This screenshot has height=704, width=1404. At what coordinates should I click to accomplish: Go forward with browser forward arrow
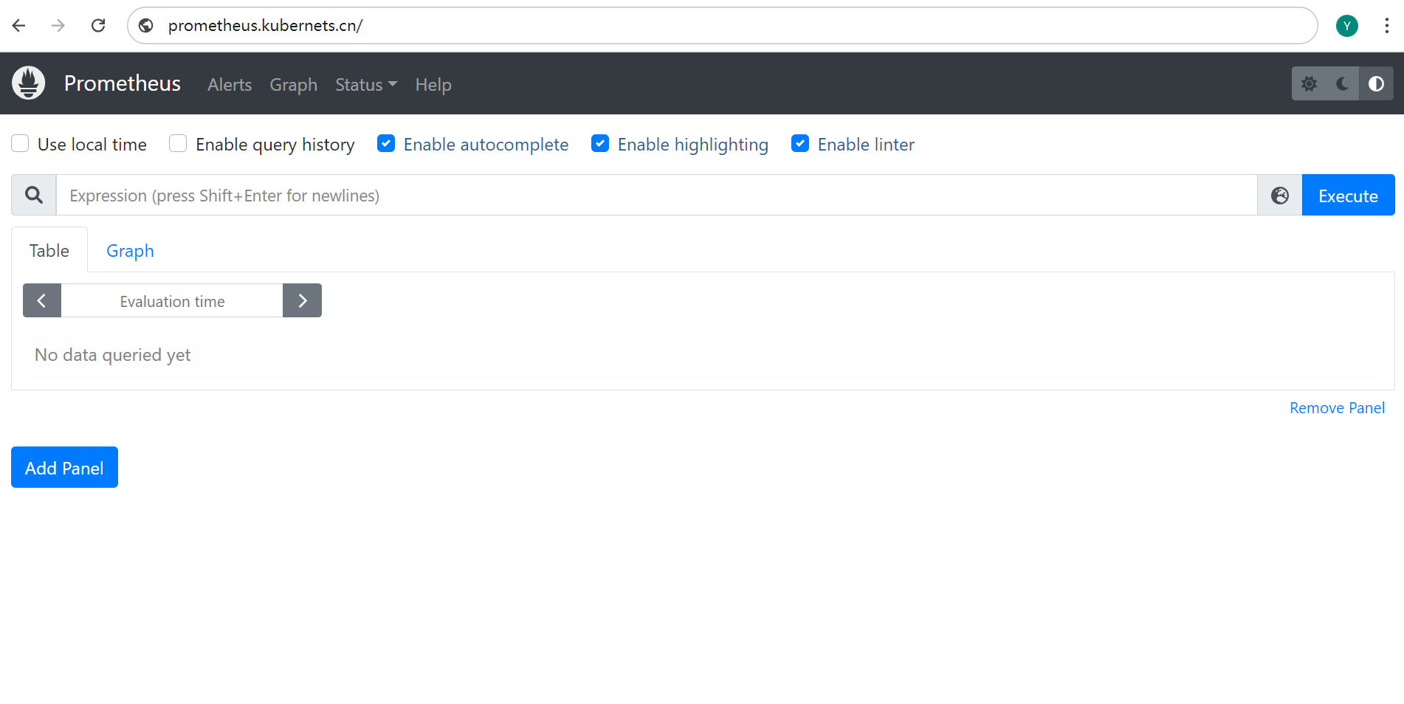point(58,26)
